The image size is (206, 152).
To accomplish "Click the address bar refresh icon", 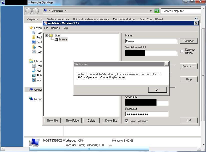I will [x=157, y=11].
